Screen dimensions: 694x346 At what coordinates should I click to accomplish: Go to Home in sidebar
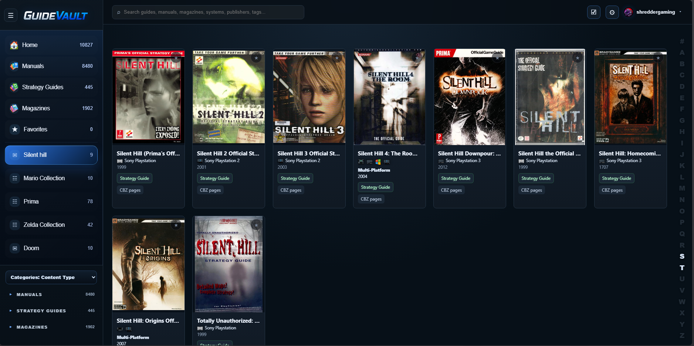point(51,45)
